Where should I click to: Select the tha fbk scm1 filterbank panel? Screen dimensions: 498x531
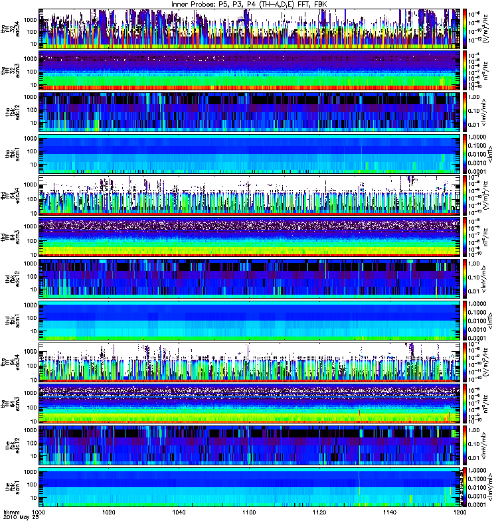tap(250, 154)
